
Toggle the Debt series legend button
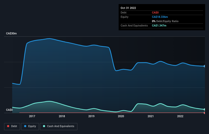12,126
